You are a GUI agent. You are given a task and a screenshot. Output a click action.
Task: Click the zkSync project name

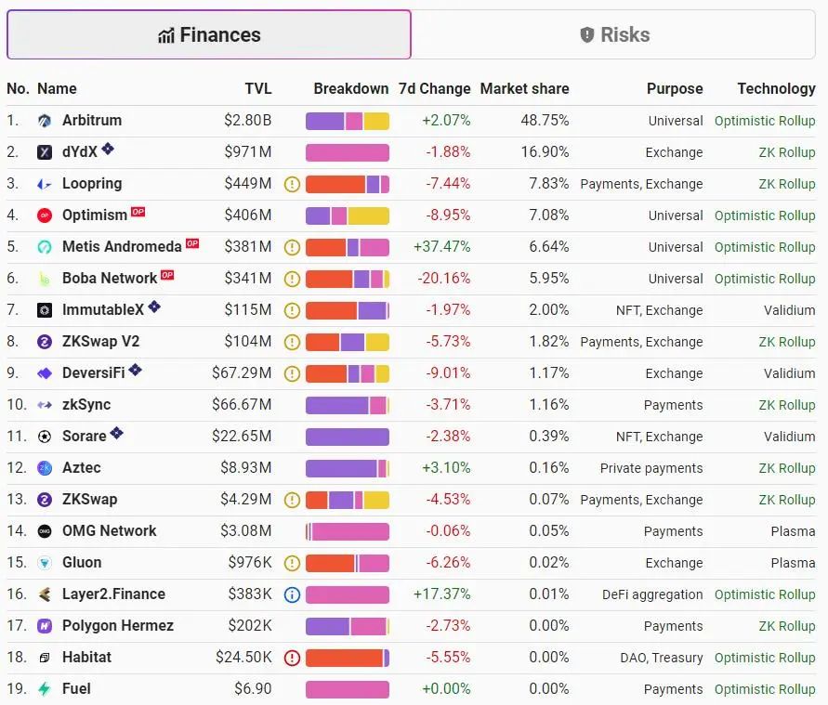click(x=86, y=405)
